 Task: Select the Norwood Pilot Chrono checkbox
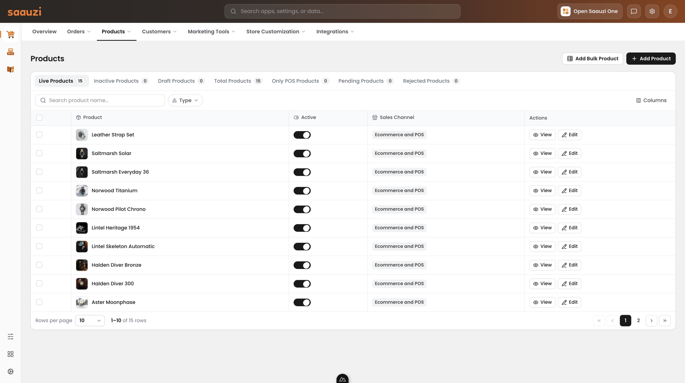click(x=39, y=209)
